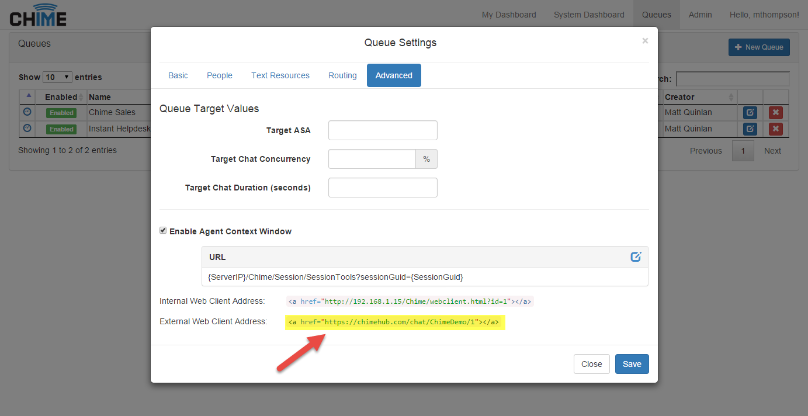Go to My Dashboard
The image size is (808, 416).
(x=509, y=15)
